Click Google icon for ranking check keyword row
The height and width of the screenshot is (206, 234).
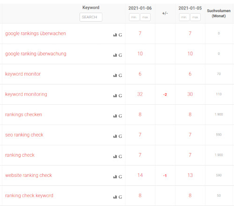click(120, 197)
